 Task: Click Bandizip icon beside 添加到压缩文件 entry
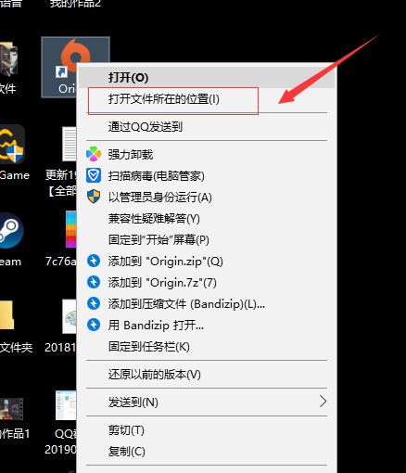pyautogui.click(x=94, y=303)
